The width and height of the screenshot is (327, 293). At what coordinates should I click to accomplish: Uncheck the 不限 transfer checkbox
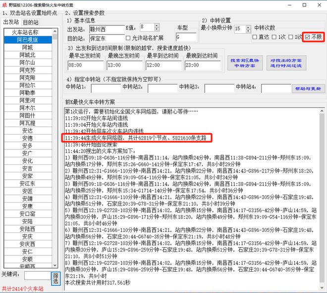pos(307,37)
